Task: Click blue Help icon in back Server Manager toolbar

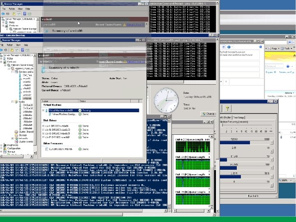Action: [25, 14]
